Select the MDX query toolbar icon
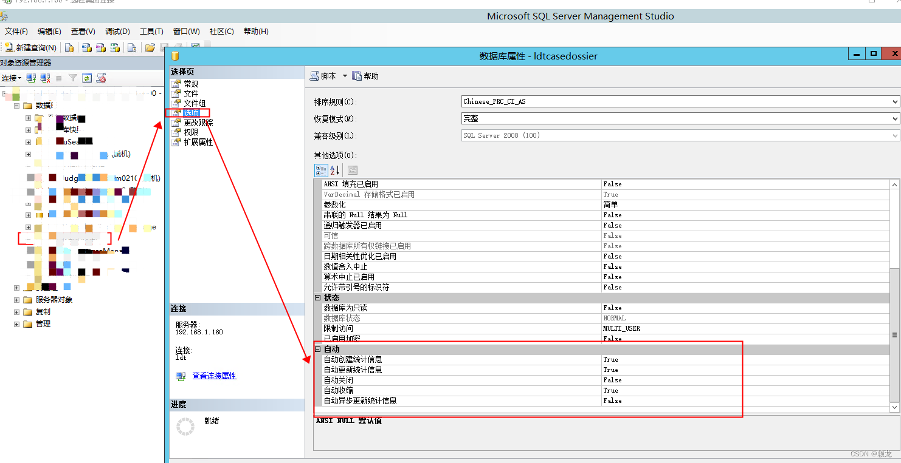The image size is (901, 463). (x=85, y=47)
